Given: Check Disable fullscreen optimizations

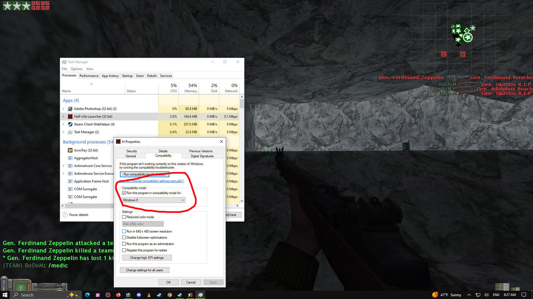Looking at the screenshot, I should click(x=124, y=238).
